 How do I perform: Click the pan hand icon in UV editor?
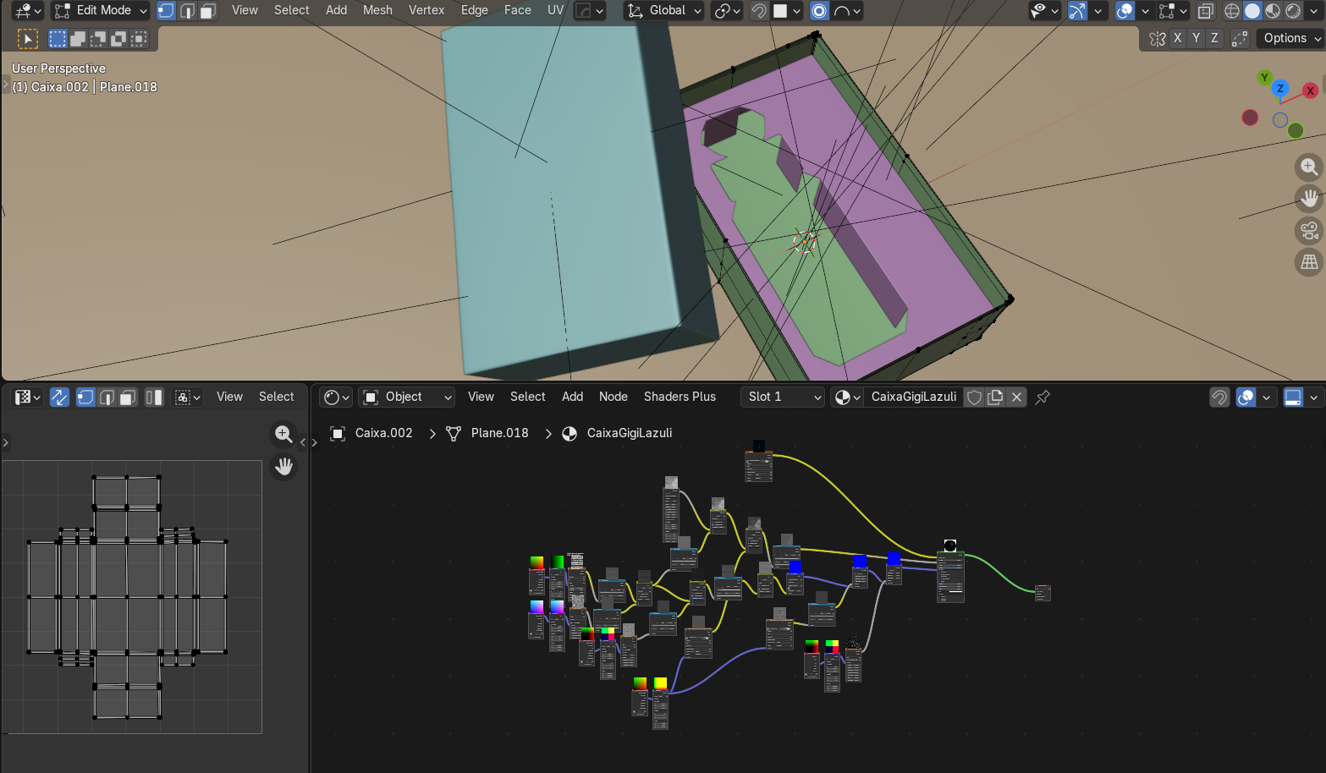coord(284,466)
